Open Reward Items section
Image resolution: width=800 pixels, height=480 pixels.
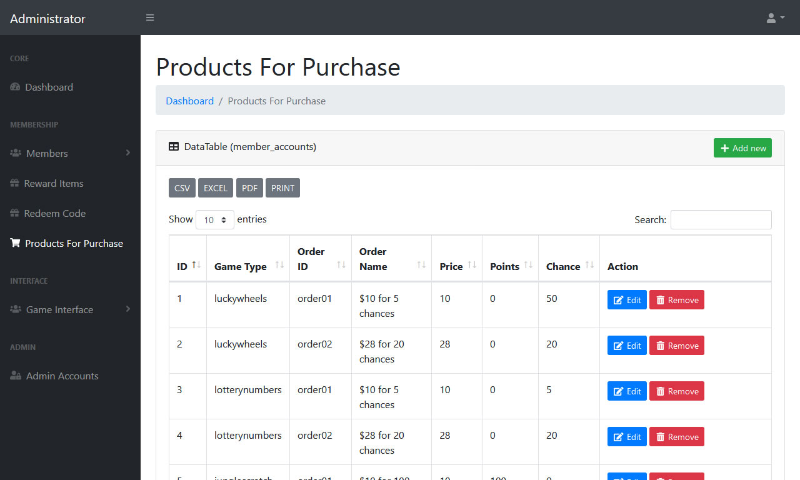pyautogui.click(x=54, y=183)
